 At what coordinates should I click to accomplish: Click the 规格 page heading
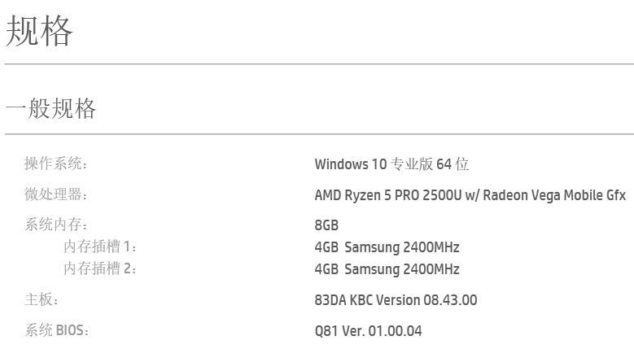pyautogui.click(x=40, y=31)
